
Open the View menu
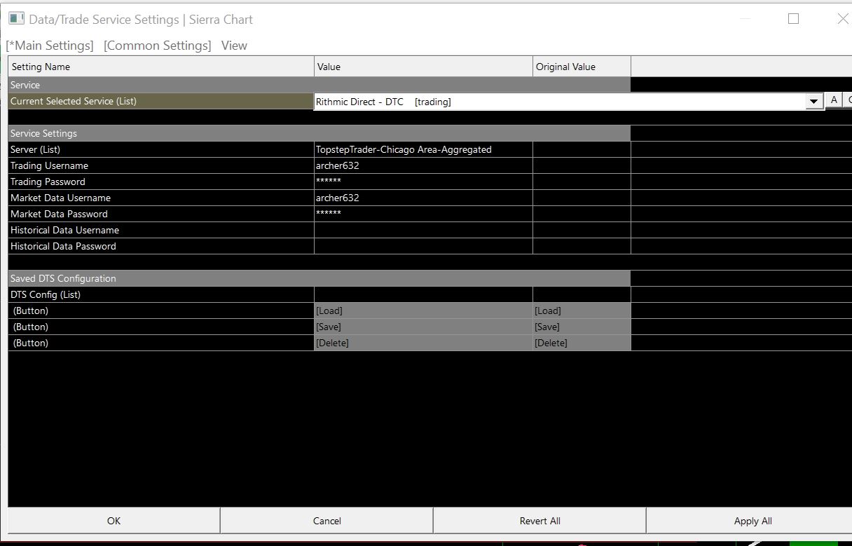pyautogui.click(x=234, y=46)
